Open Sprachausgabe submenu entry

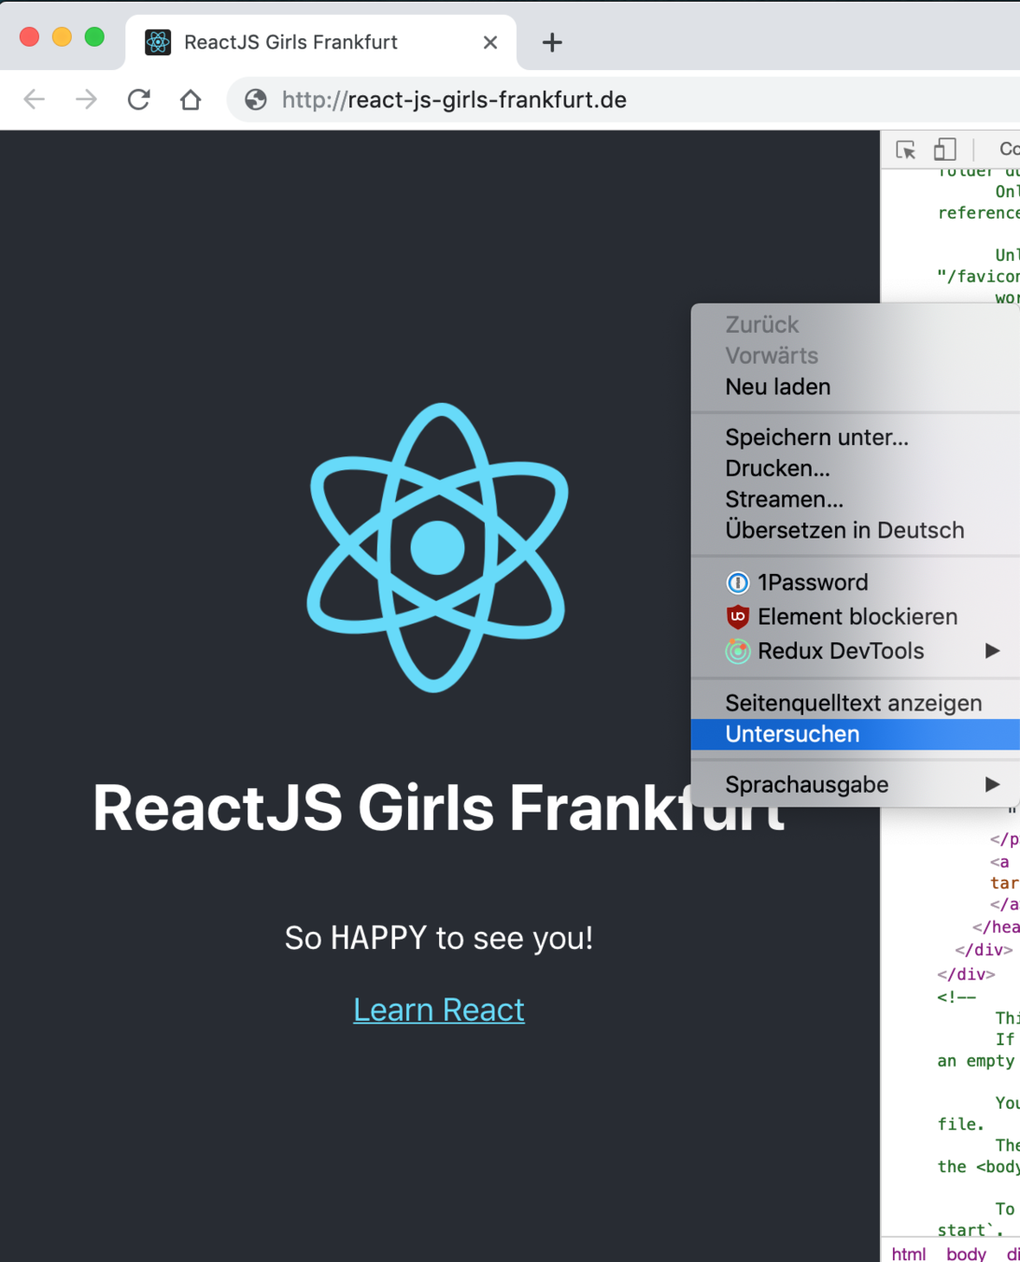click(855, 784)
